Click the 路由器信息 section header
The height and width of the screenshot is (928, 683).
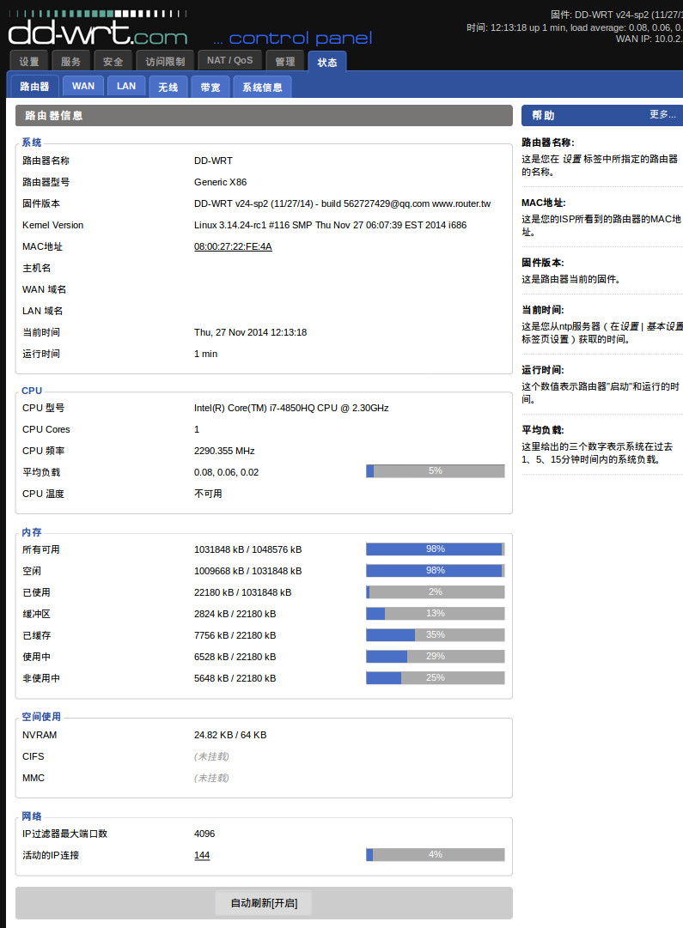[x=264, y=115]
